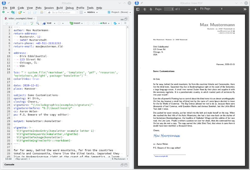Zoom in the PDF with the plus button
The height and width of the screenshot is (170, 250).
195,9
